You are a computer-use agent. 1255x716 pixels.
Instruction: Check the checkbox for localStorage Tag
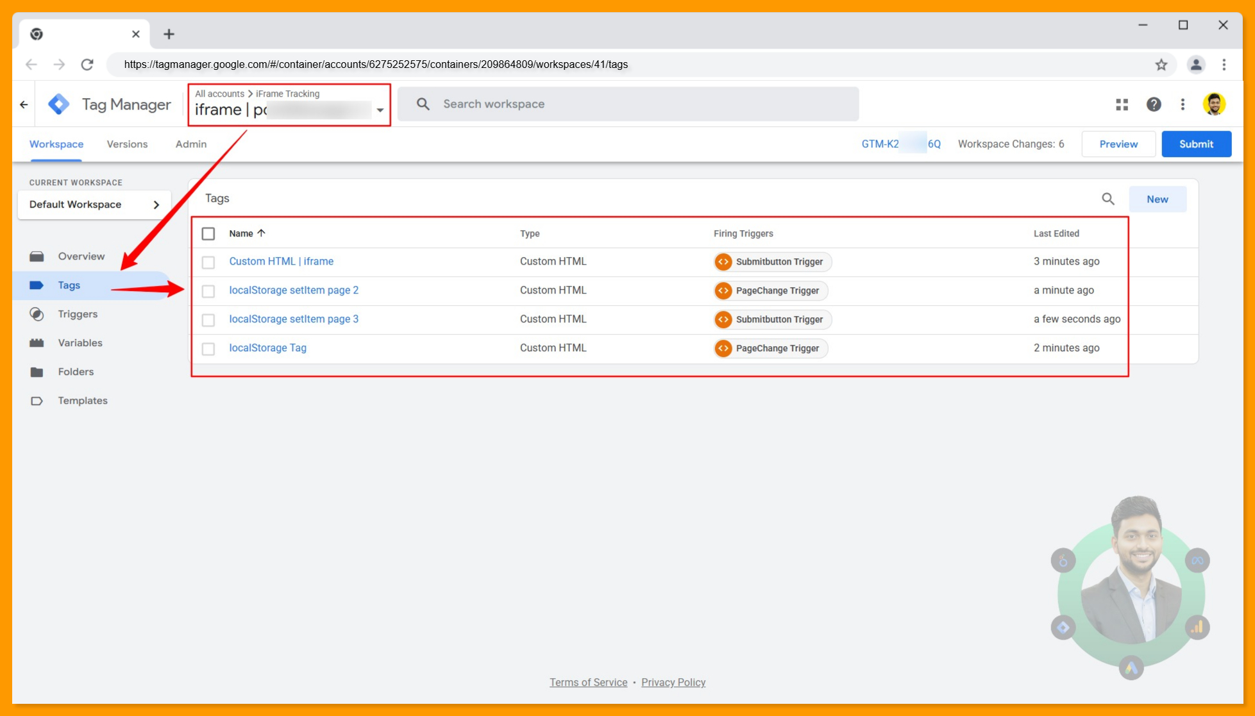(208, 349)
